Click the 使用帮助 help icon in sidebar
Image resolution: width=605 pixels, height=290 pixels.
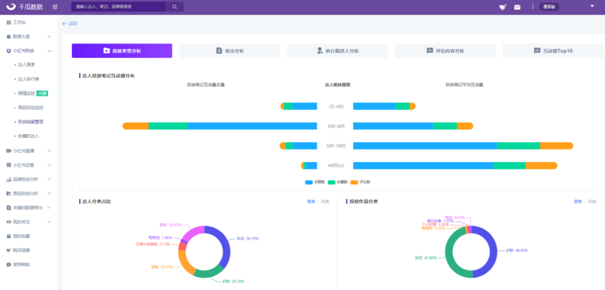coord(8,264)
